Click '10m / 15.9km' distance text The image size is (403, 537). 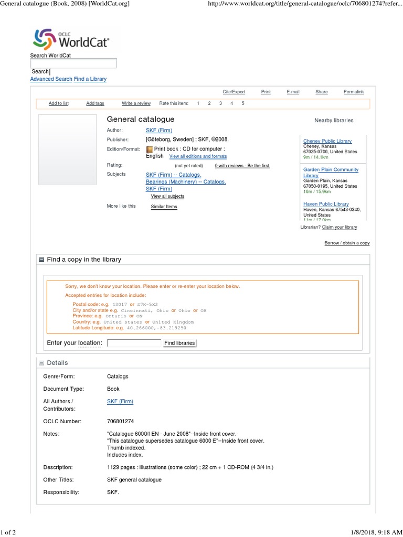(x=317, y=192)
